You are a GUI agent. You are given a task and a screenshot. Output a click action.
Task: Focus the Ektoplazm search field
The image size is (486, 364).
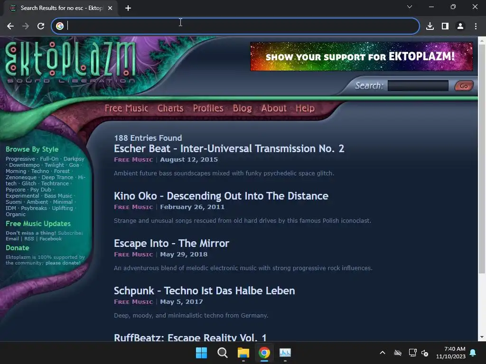coord(418,86)
